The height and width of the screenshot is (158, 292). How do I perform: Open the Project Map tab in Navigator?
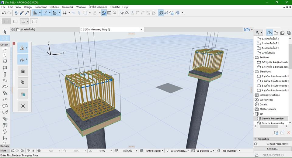269,33
